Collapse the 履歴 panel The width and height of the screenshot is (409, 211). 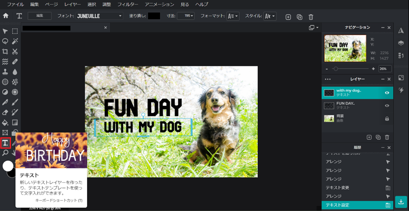[x=383, y=147]
